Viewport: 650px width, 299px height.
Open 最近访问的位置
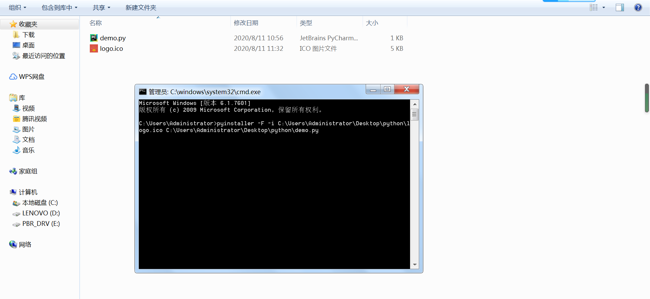44,56
